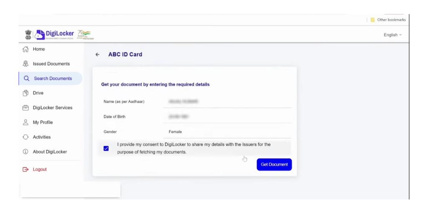Screen dimensions: 428x211
Task: Click the consent statement text
Action: pyautogui.click(x=194, y=148)
